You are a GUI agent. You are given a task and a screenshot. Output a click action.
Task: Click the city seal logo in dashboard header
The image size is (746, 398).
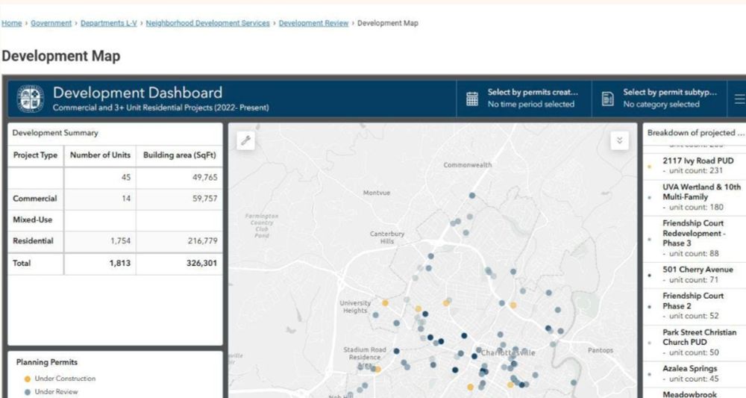click(31, 99)
